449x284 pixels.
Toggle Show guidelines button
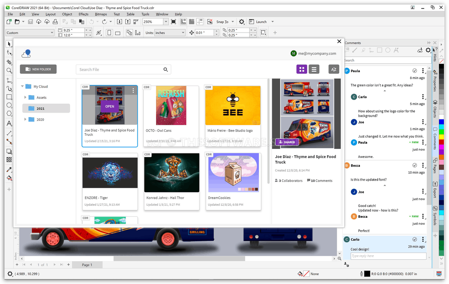[x=201, y=22]
